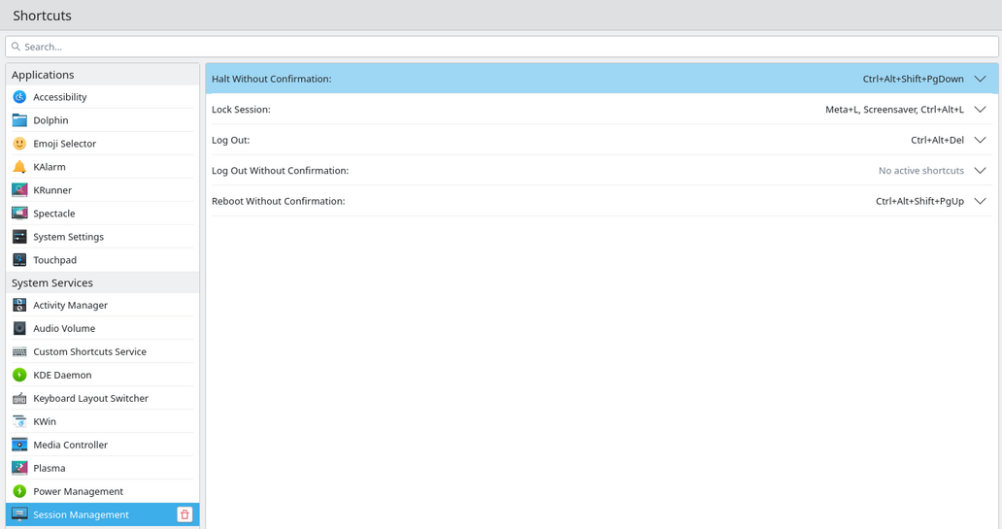Select the Custom Shortcuts Service entry
The height and width of the screenshot is (529, 1002).
(102, 352)
